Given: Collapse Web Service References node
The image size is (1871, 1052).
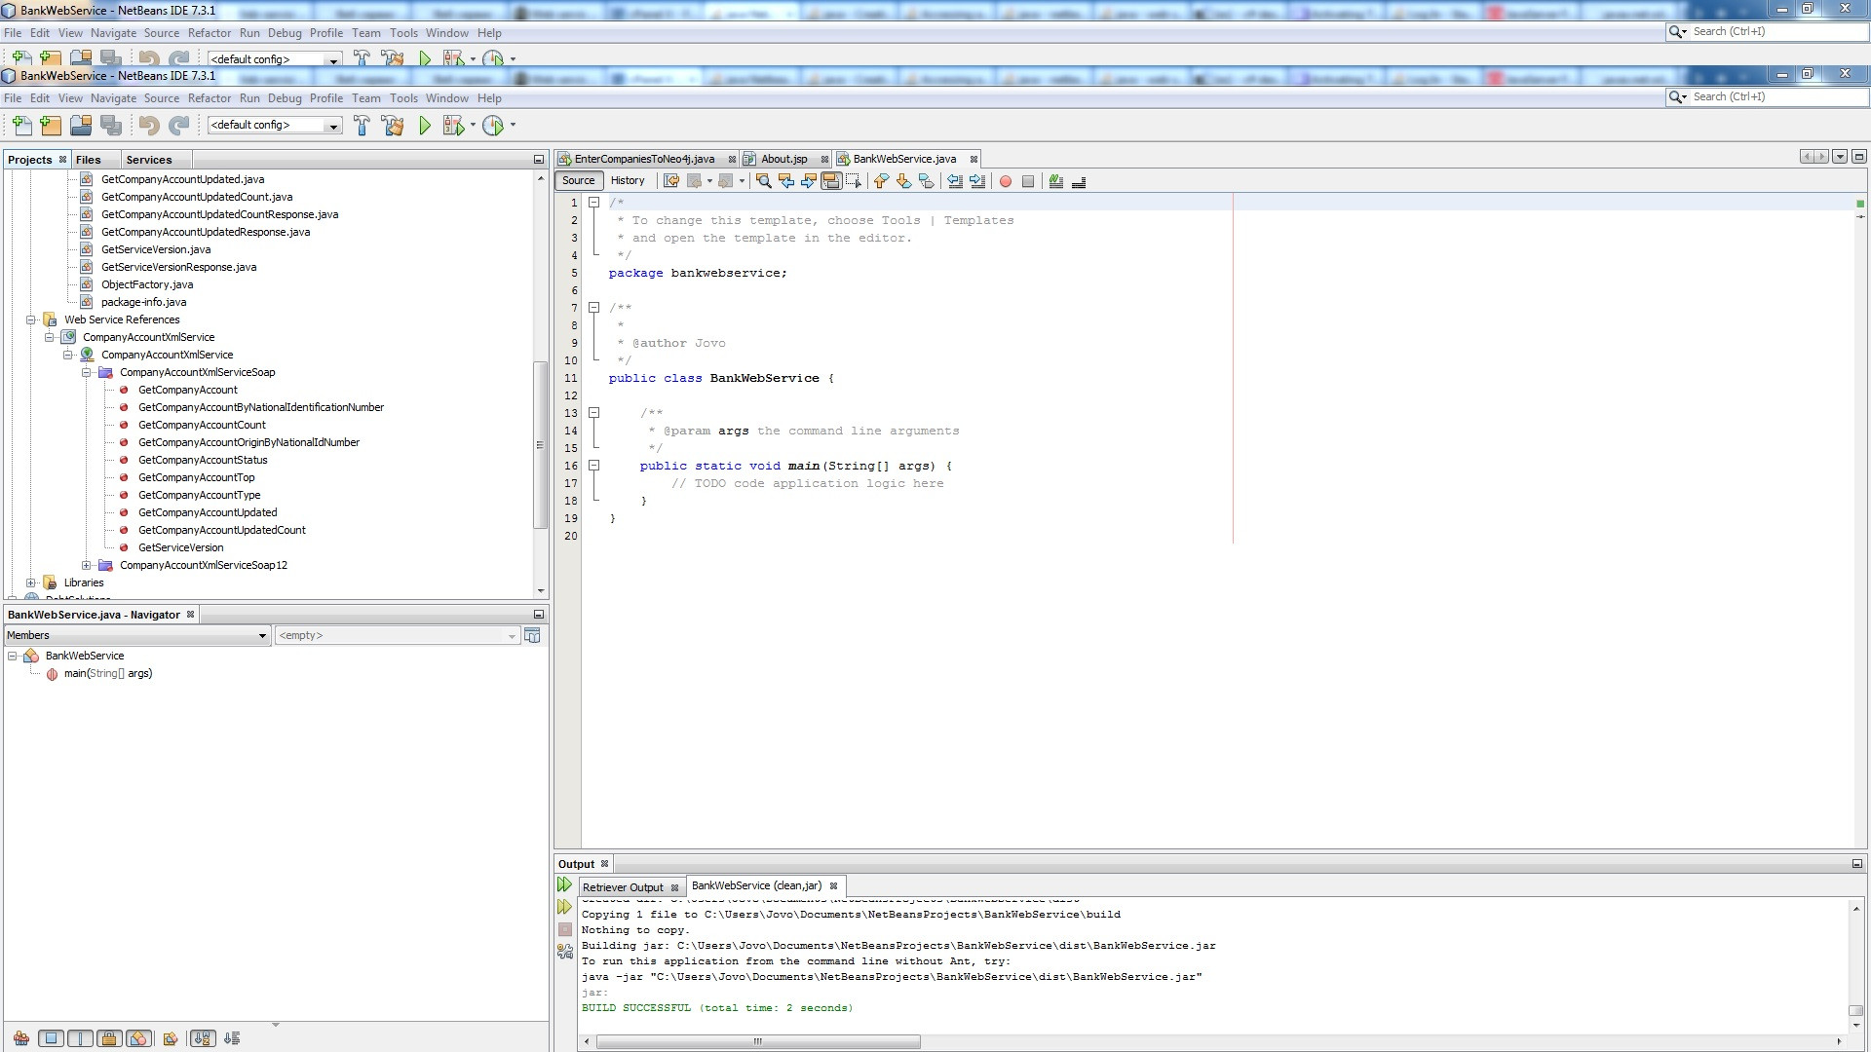Looking at the screenshot, I should click(31, 319).
